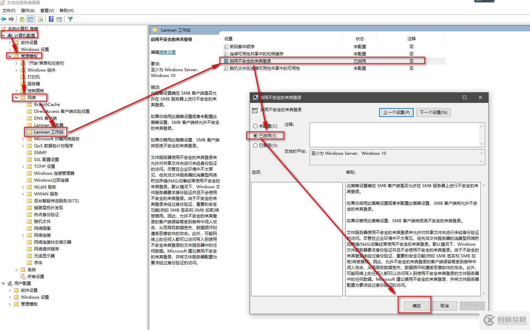Select the 未配置(C) radio button
530x330 pixels.
click(x=255, y=126)
